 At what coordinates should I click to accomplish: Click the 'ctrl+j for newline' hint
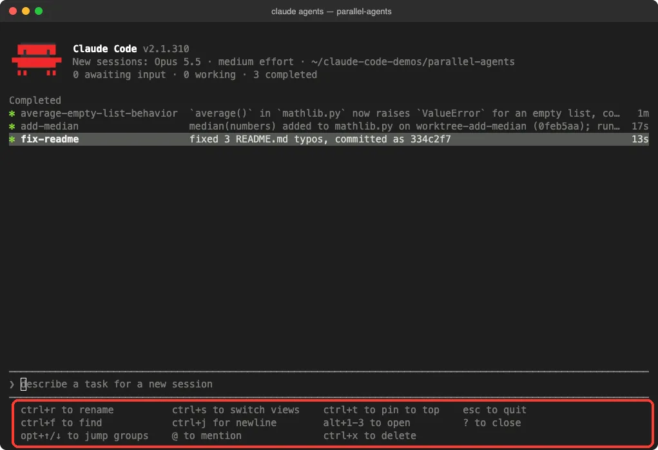[224, 423]
